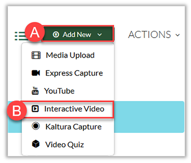Click the Media Upload film strip icon

coord(36,55)
